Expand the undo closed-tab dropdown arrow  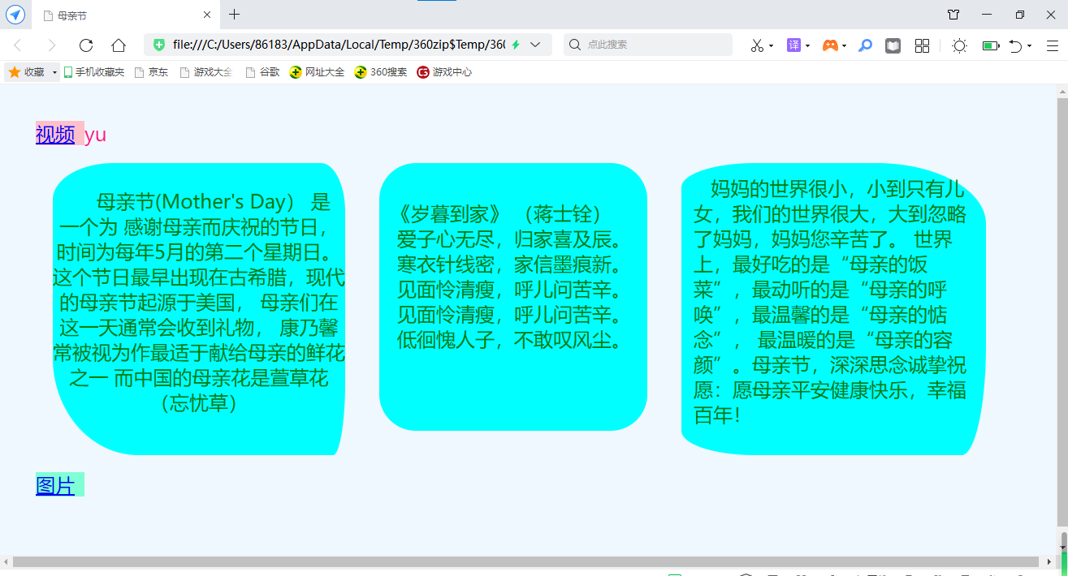1029,46
